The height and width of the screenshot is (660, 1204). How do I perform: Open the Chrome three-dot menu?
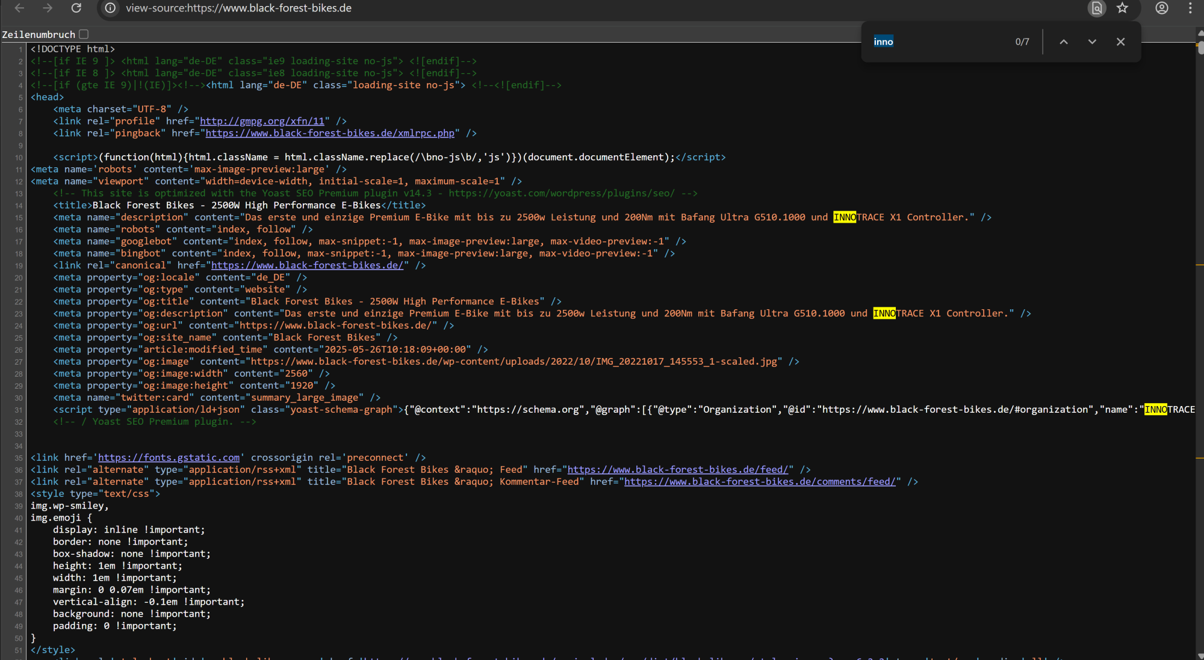[1190, 8]
